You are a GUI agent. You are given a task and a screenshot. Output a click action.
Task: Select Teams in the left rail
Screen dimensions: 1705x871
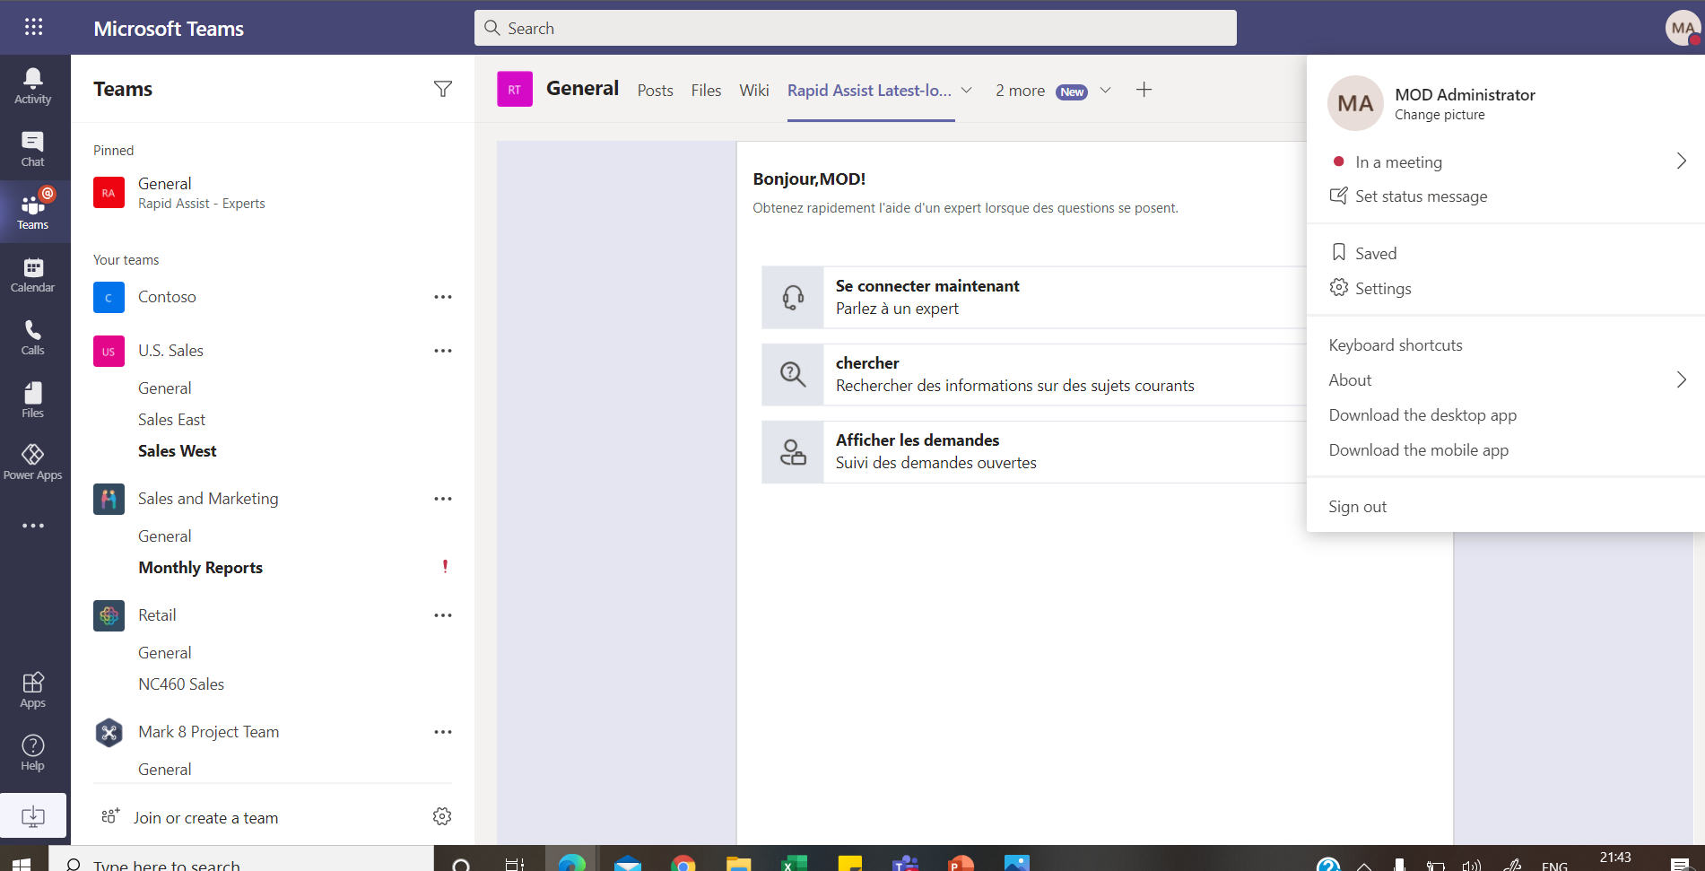33,212
